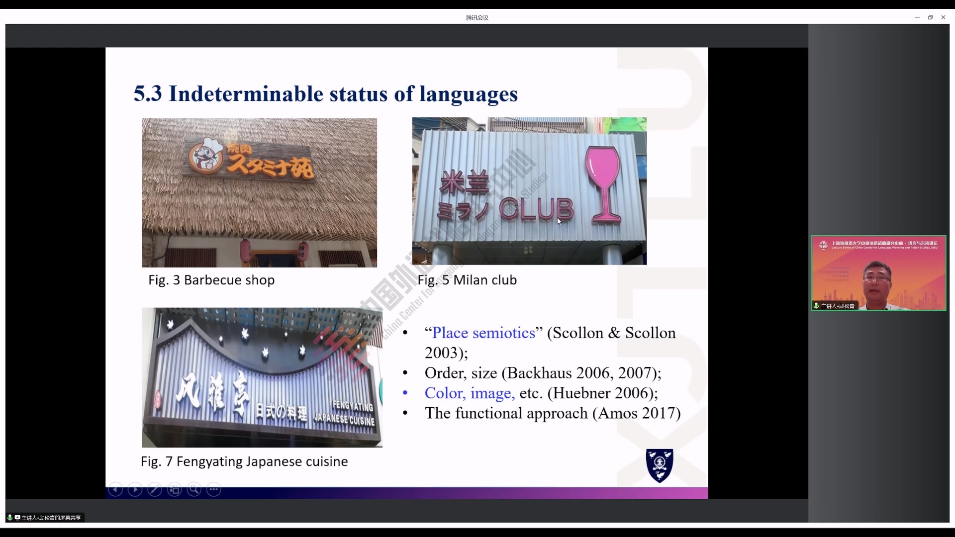Viewport: 955px width, 537px height.
Task: Click the Milan club sign image
Action: [x=529, y=191]
